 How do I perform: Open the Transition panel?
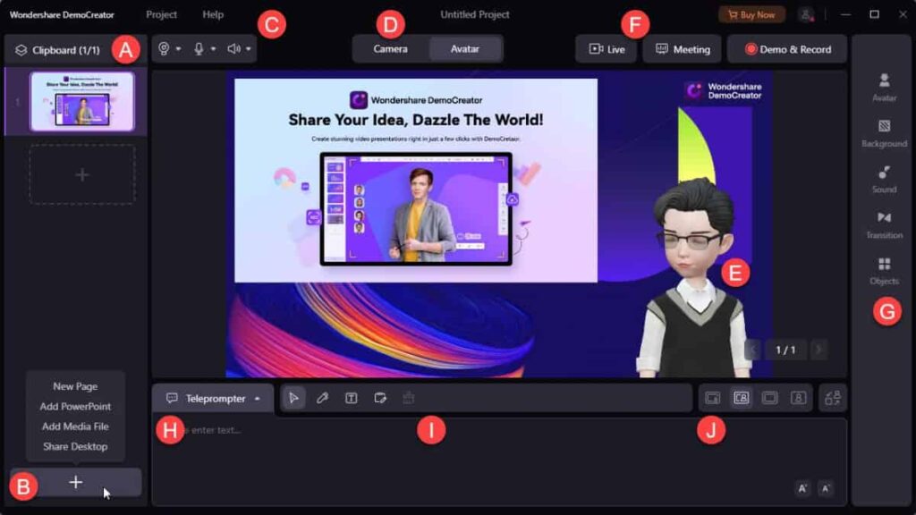click(884, 224)
